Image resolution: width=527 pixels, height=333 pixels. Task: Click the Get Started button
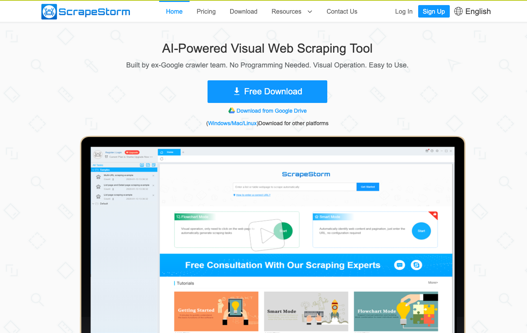368,187
